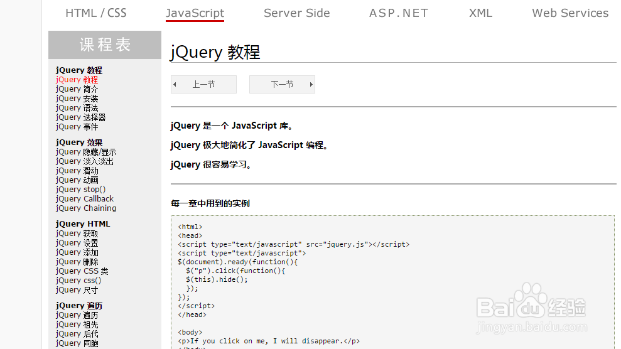The height and width of the screenshot is (349, 621).
Task: Open jQuery 滑动 link
Action: point(77,171)
